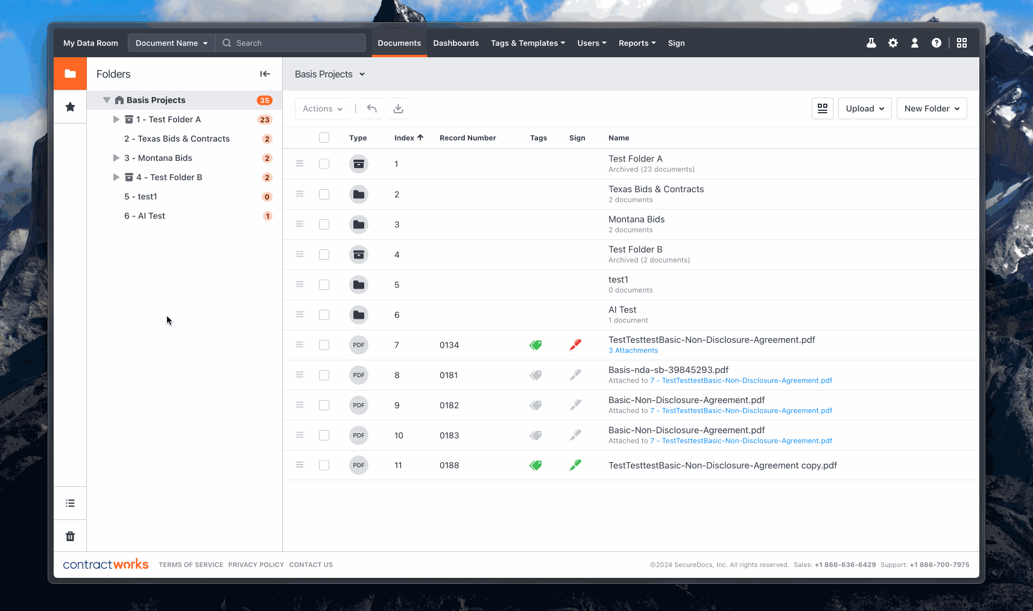1033x611 pixels.
Task: Open the Document Name search dropdown
Action: click(171, 43)
